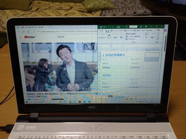
Task: Open Excel title bar search magnifier
Action: tap(126, 27)
